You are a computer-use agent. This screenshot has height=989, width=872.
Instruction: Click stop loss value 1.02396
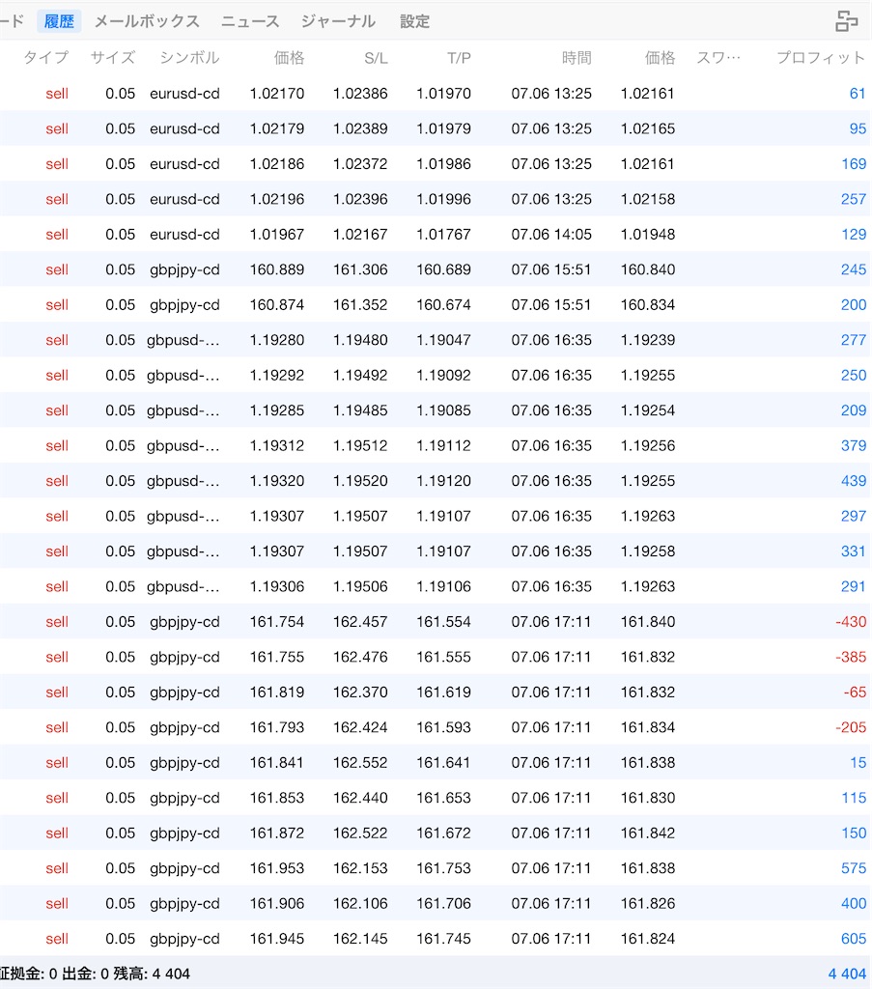pyautogui.click(x=360, y=199)
